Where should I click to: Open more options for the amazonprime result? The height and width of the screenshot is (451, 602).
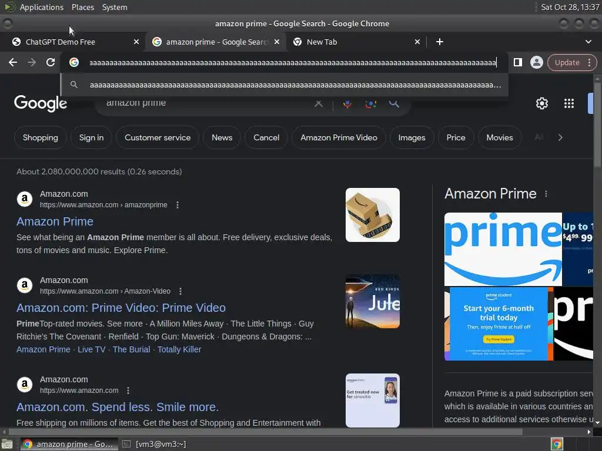(x=178, y=205)
